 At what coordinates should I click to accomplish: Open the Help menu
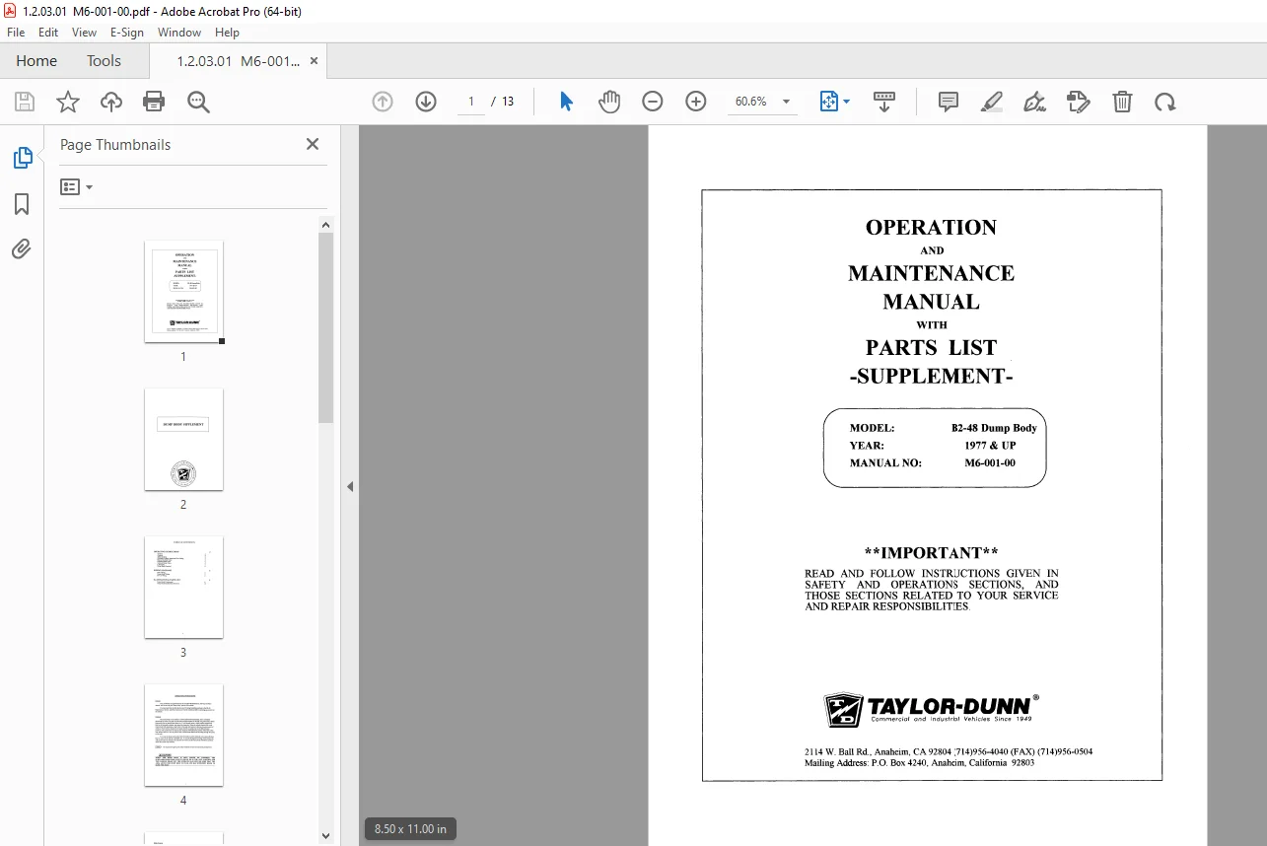(x=227, y=33)
